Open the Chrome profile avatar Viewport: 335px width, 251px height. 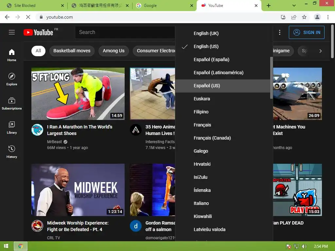pos(317,17)
